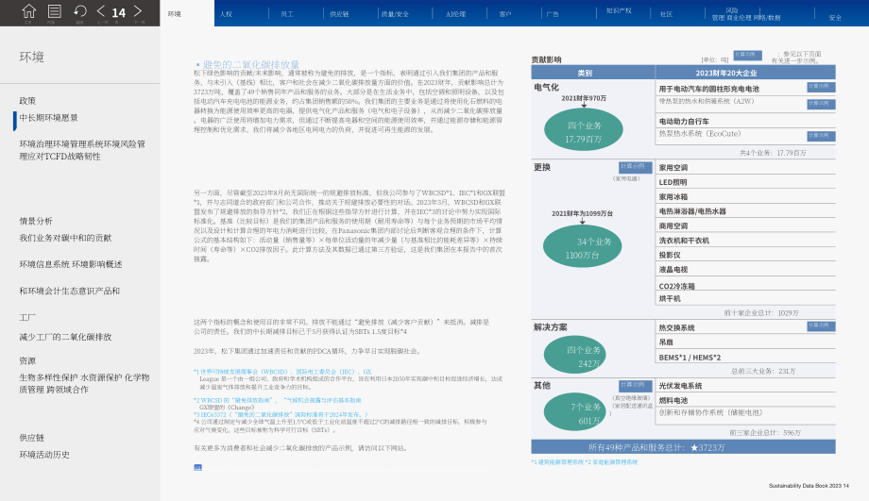
Task: Click 计算示例 button beside 更换
Action: click(635, 167)
